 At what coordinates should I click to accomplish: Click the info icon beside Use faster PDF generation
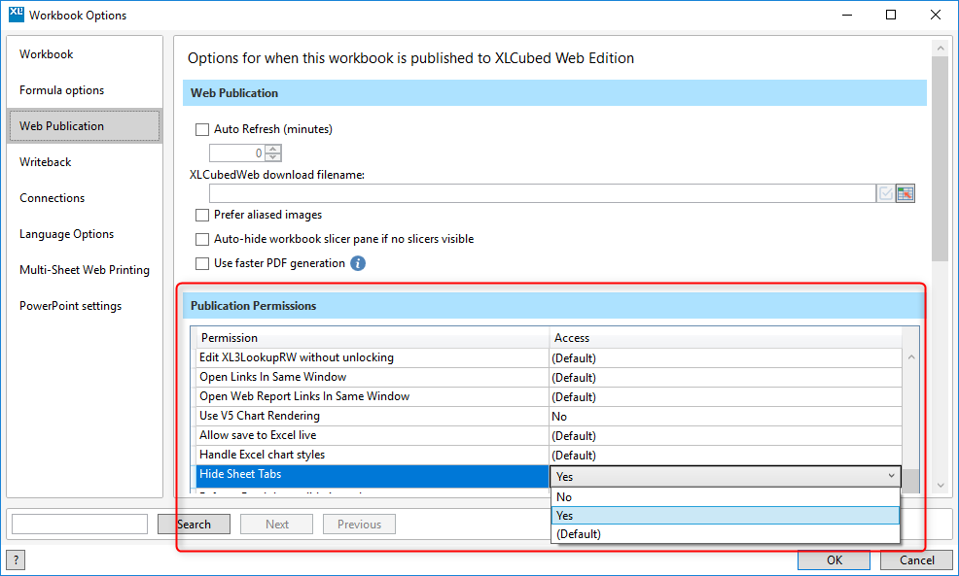[357, 262]
